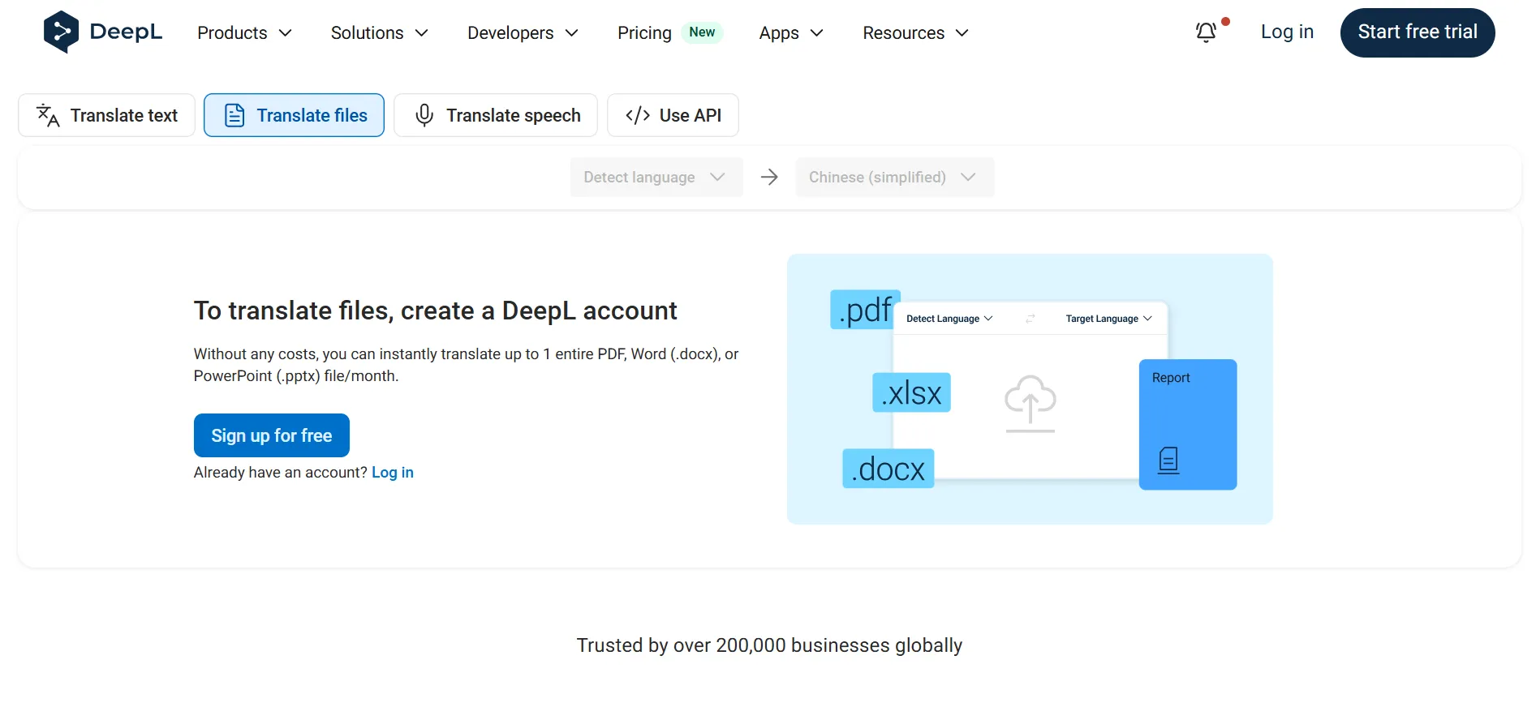This screenshot has width=1536, height=707.
Task: Open the Use API tab
Action: tap(673, 115)
